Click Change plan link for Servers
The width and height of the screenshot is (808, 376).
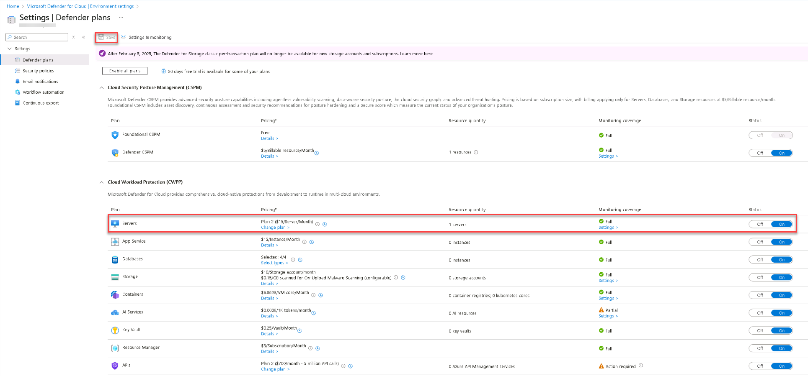tap(275, 228)
